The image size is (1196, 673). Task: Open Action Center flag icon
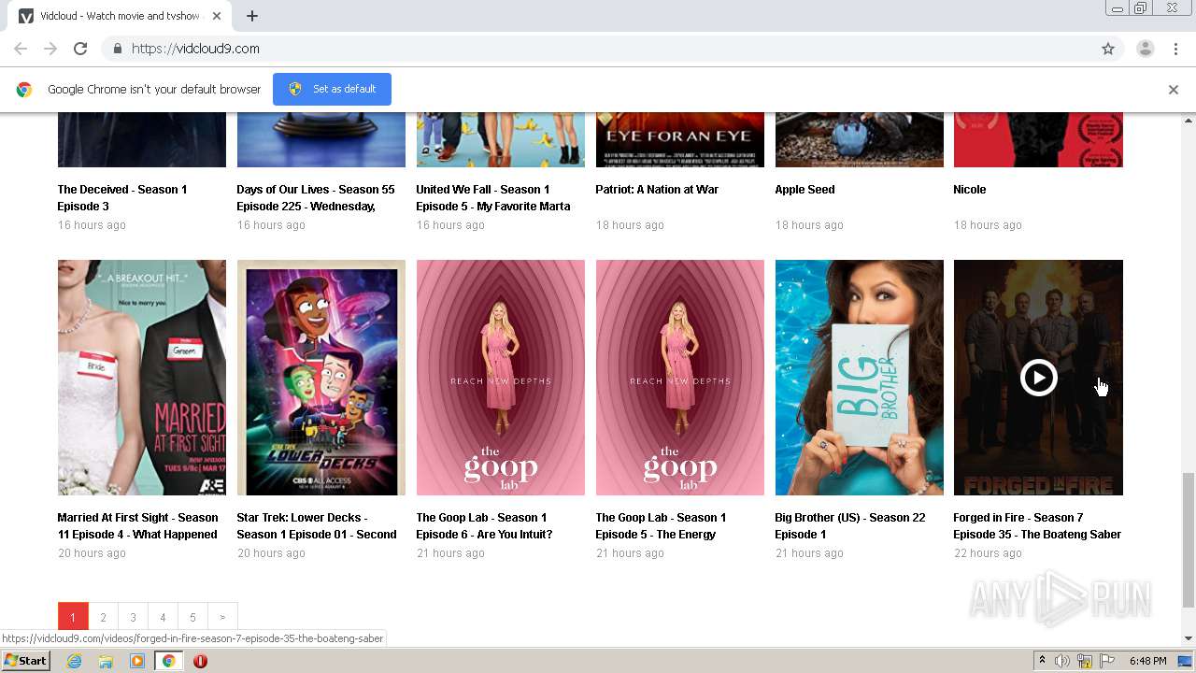coord(1107,661)
